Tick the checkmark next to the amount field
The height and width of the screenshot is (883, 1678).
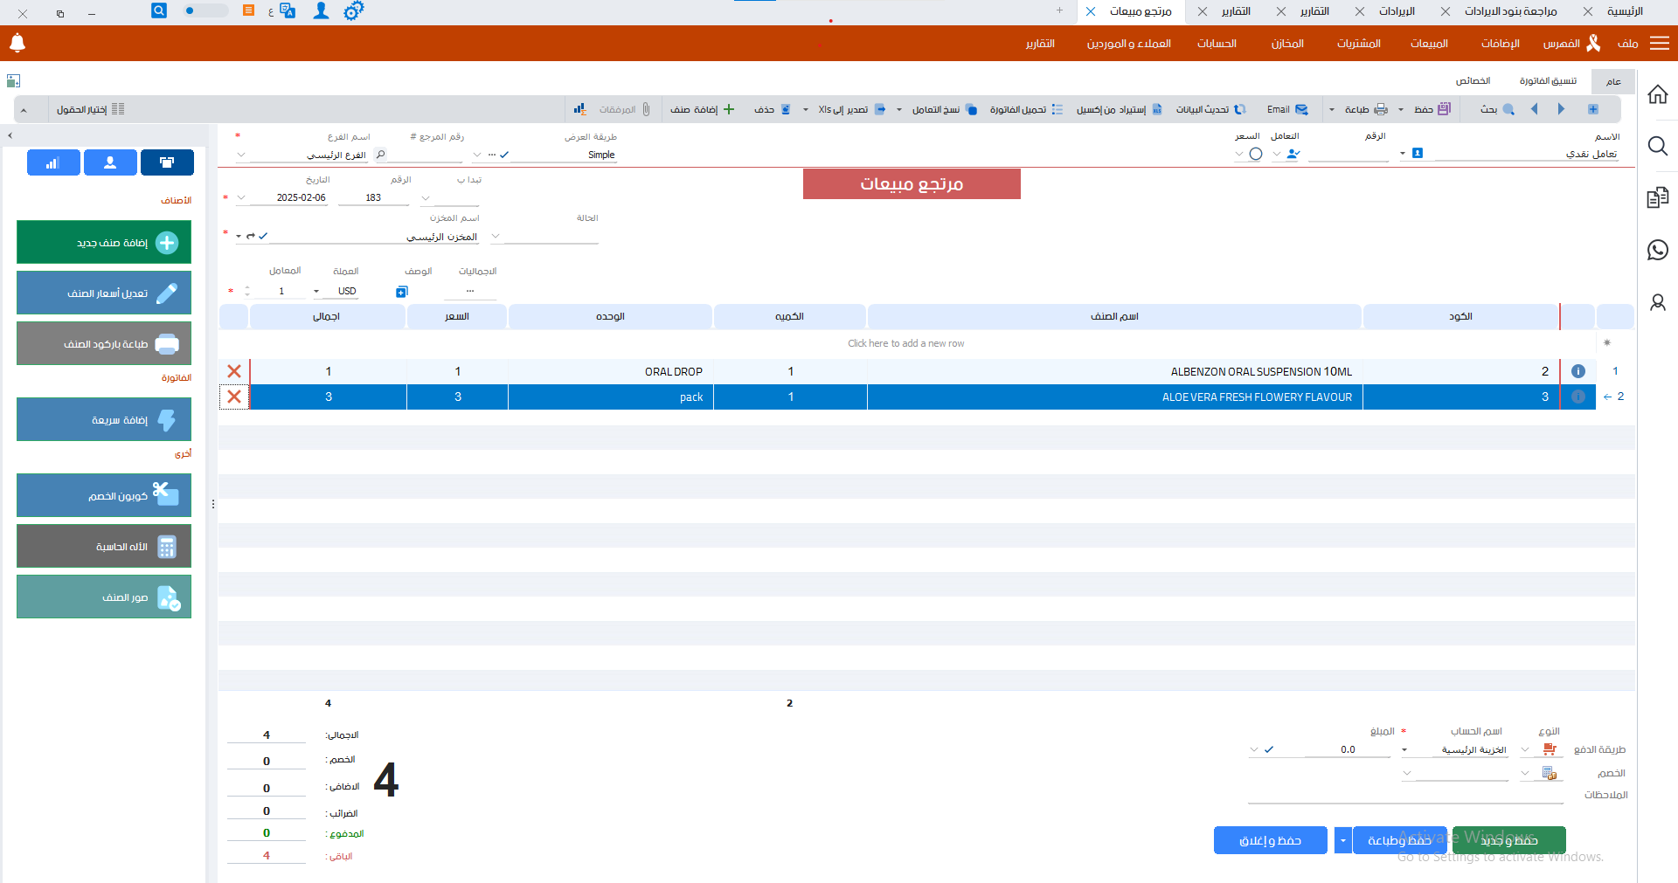click(1269, 749)
